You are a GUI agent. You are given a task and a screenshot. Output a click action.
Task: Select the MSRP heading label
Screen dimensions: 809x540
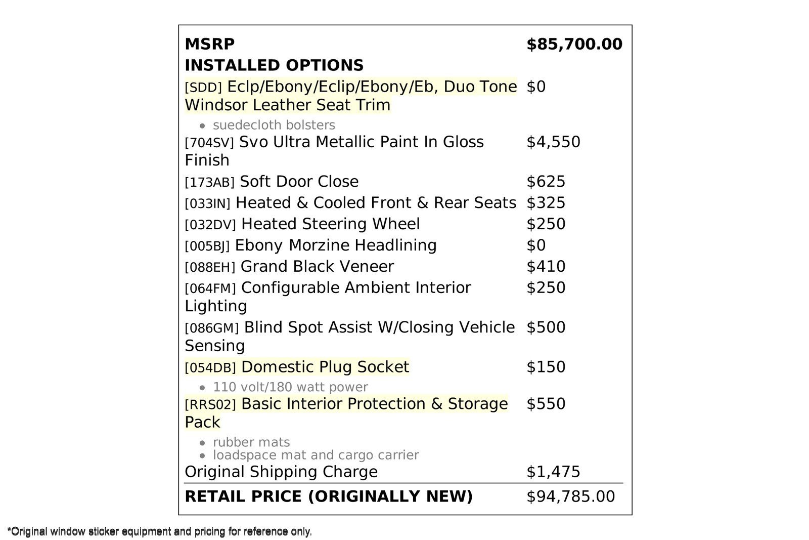pyautogui.click(x=210, y=44)
